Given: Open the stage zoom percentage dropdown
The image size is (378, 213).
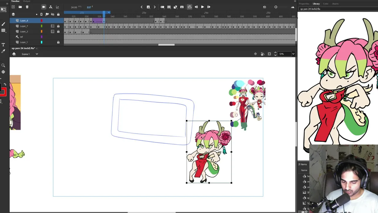Looking at the screenshot, I should (293, 54).
